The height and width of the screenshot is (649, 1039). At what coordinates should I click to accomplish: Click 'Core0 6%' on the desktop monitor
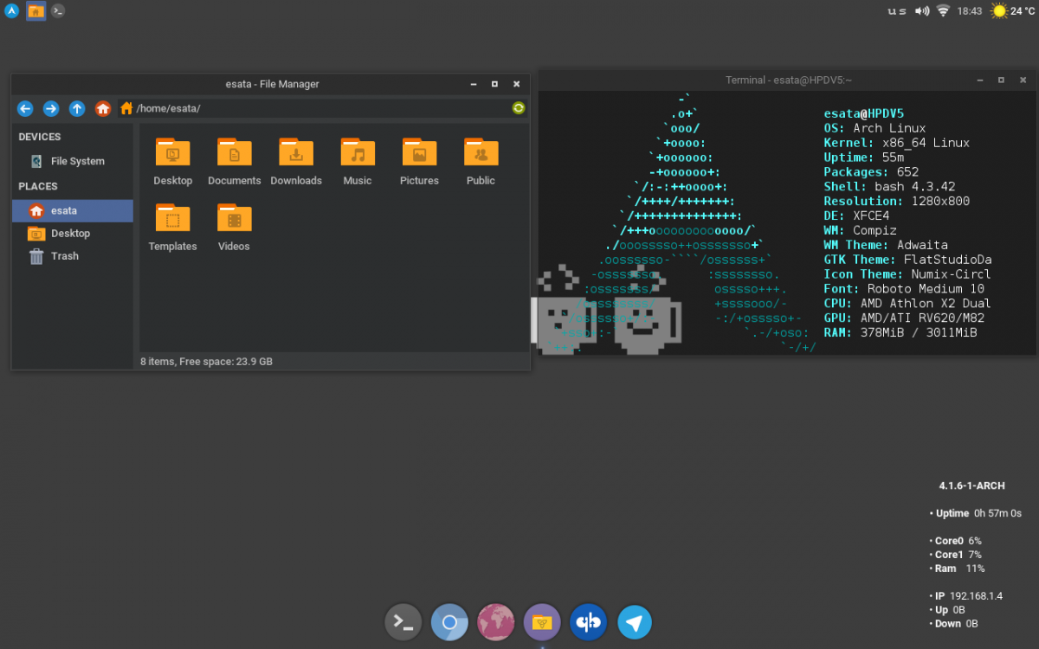(955, 541)
